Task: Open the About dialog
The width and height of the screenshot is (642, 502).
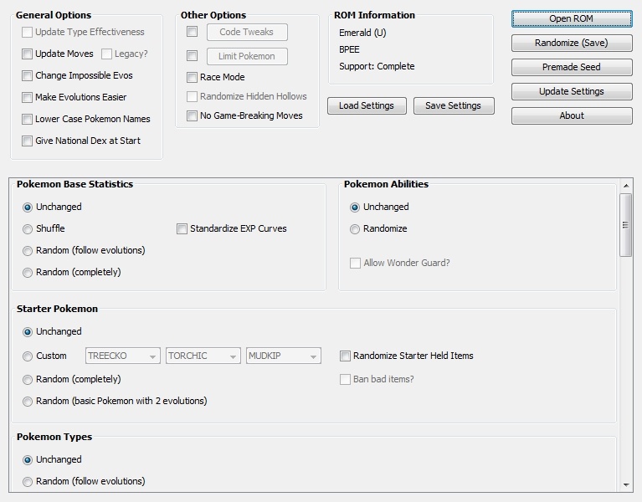Action: pos(572,115)
